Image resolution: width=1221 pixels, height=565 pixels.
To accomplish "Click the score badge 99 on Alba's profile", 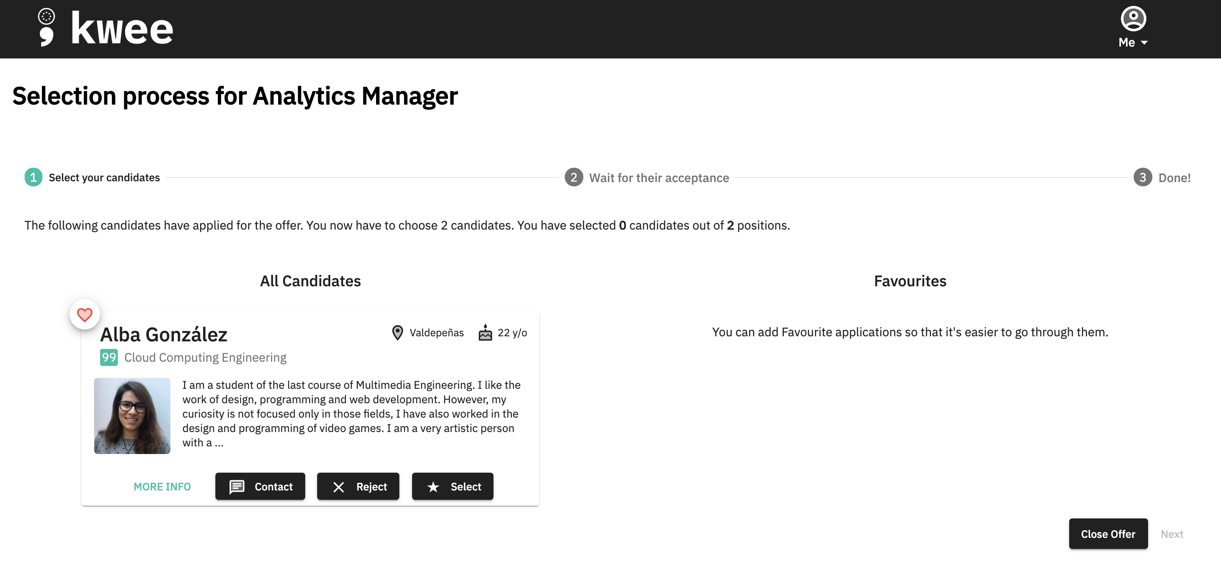I will [x=108, y=357].
